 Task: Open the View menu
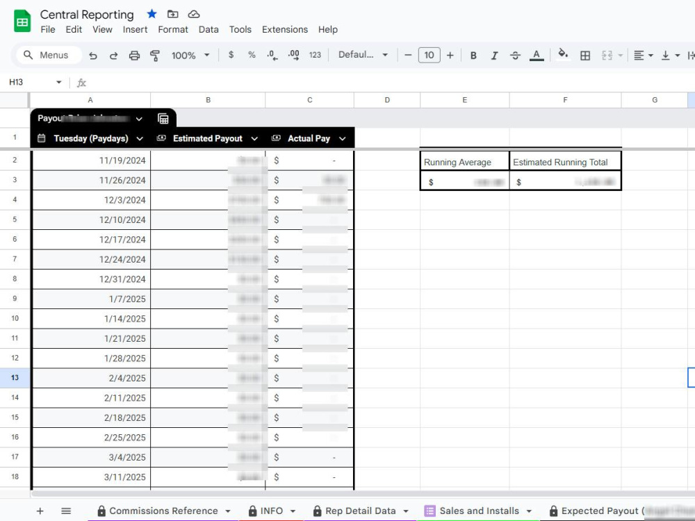click(x=102, y=30)
